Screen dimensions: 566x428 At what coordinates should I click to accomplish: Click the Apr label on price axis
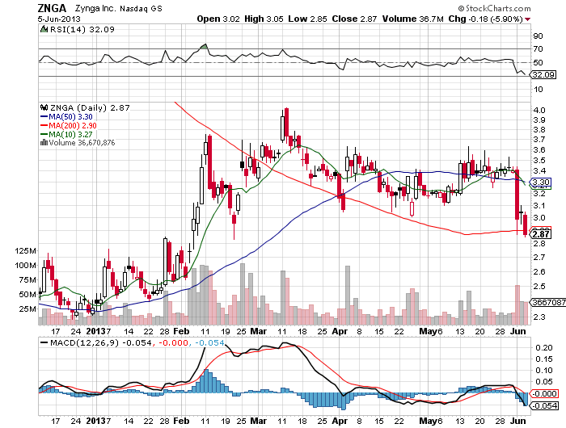[x=340, y=331]
